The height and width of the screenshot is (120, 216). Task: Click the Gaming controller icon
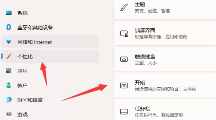tap(9, 114)
